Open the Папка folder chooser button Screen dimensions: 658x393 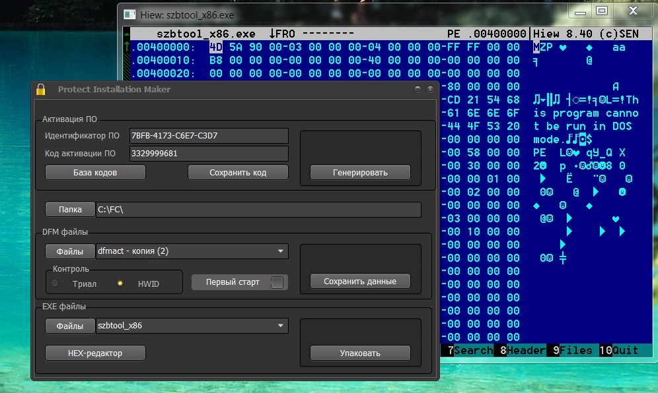pyautogui.click(x=70, y=209)
